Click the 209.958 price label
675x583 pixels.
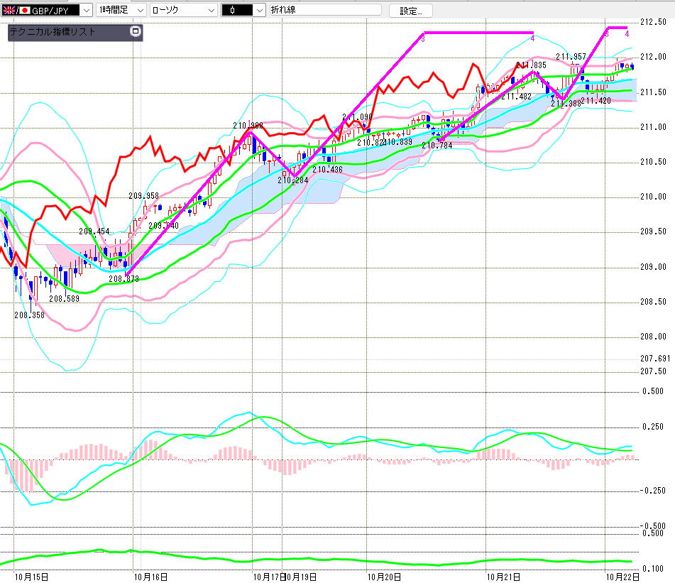[144, 196]
